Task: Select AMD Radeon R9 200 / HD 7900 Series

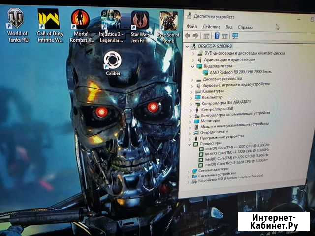Action: pyautogui.click(x=241, y=72)
